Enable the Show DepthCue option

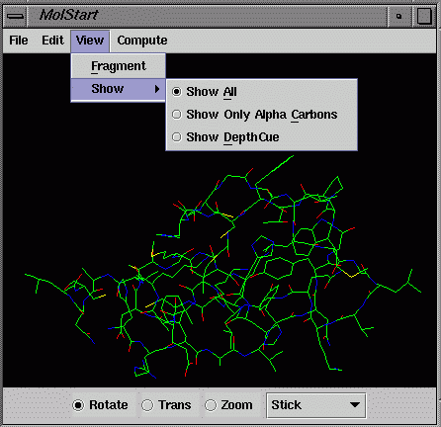coord(225,137)
